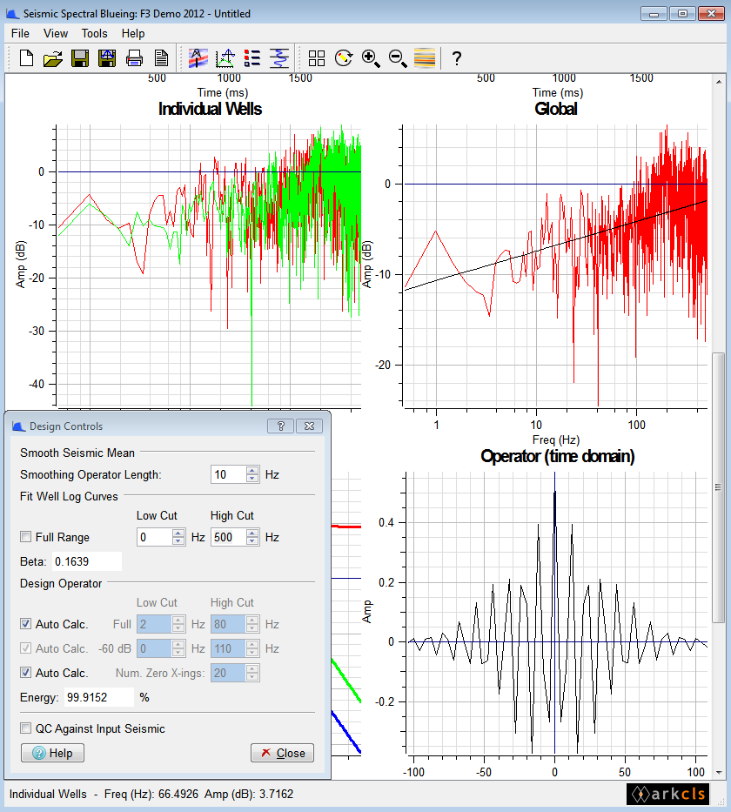The image size is (731, 812).
Task: Open the Print dialog from the toolbar
Action: tap(135, 58)
